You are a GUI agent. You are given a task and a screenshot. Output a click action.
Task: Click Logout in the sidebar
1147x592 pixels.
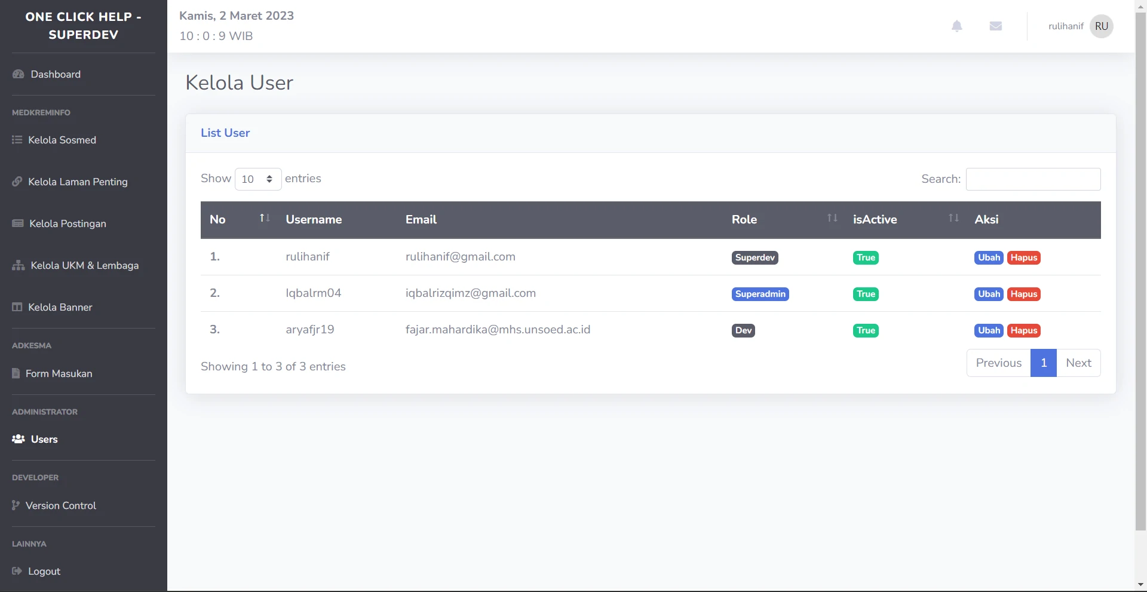[x=44, y=571]
